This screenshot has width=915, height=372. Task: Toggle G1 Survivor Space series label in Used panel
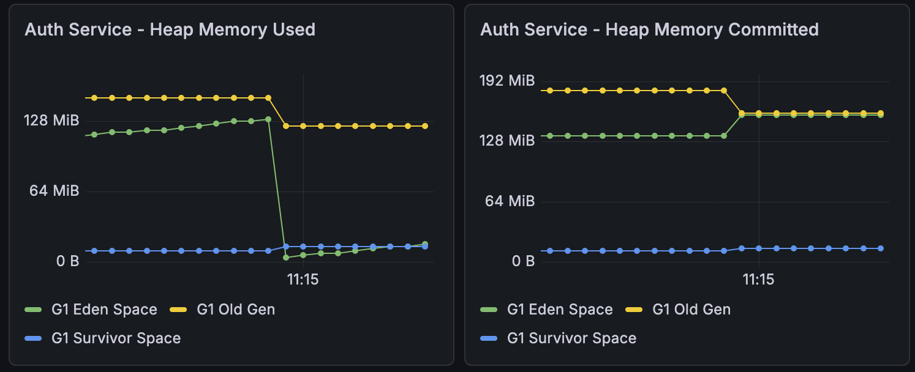(x=116, y=338)
